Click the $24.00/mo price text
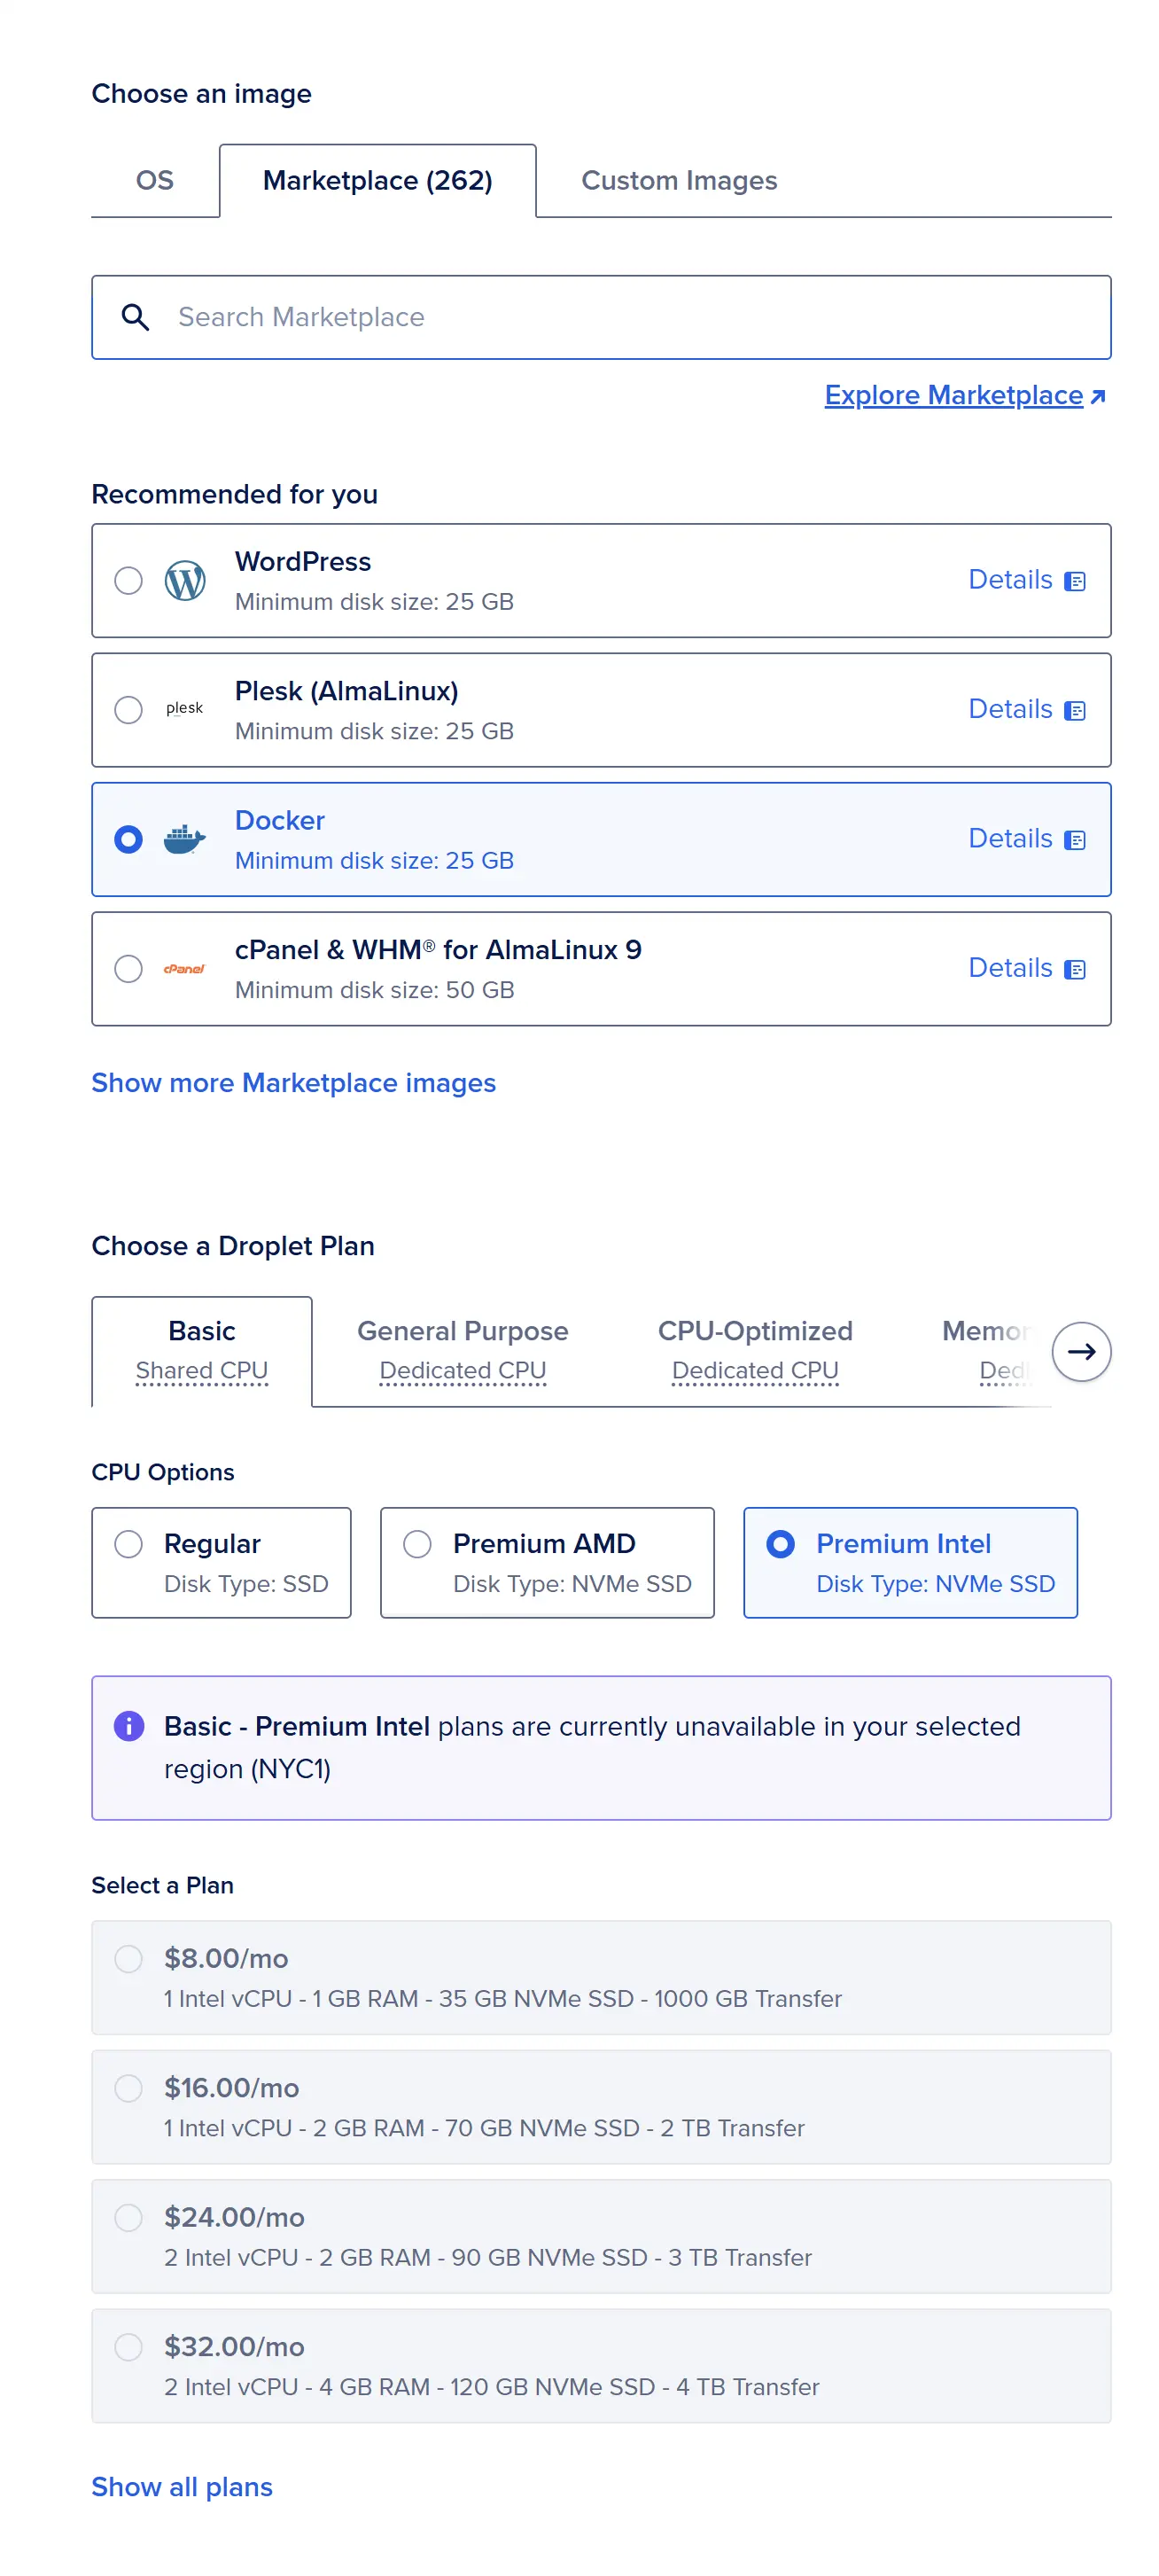Viewport: 1159px width, 2576px height. pos(234,2217)
